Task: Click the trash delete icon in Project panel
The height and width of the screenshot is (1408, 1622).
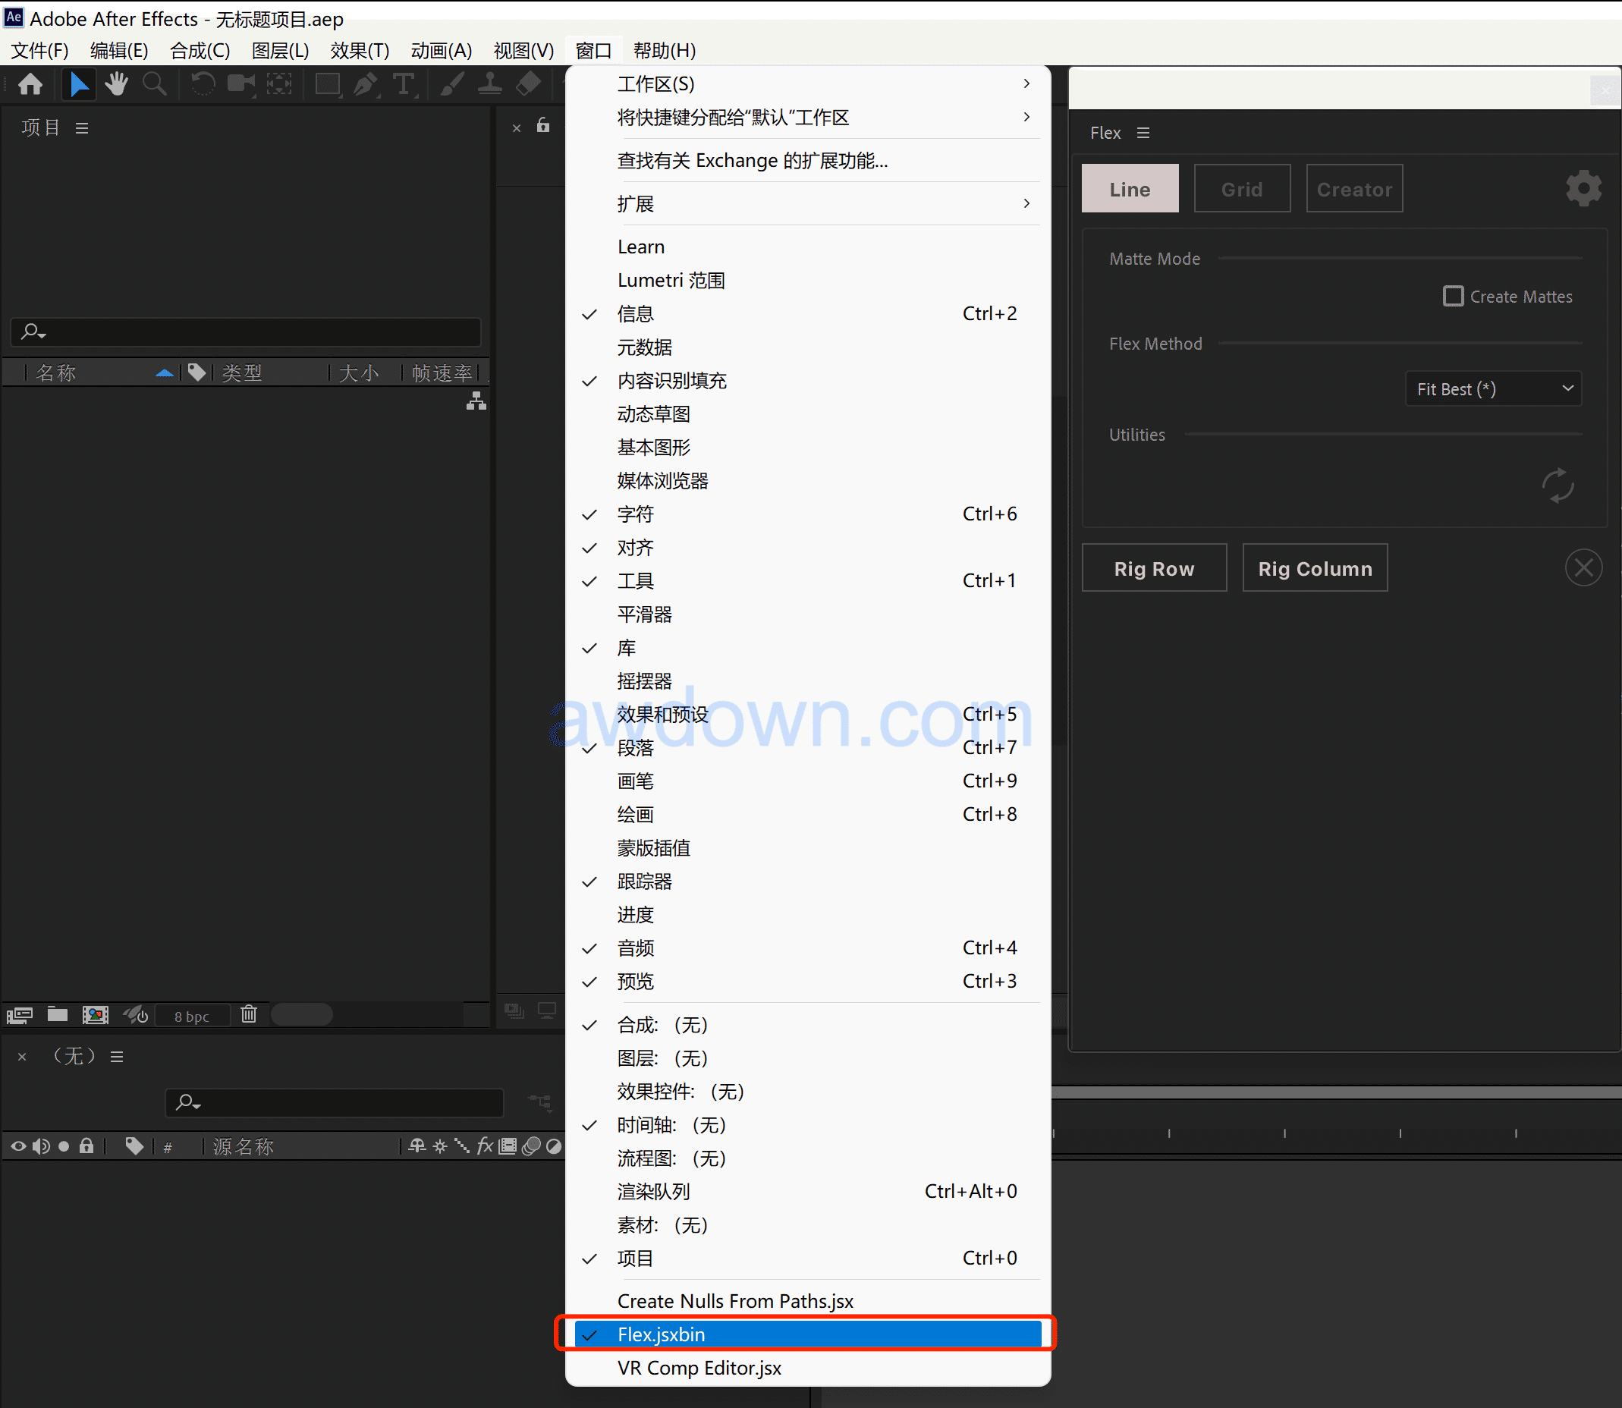Action: pos(248,1014)
